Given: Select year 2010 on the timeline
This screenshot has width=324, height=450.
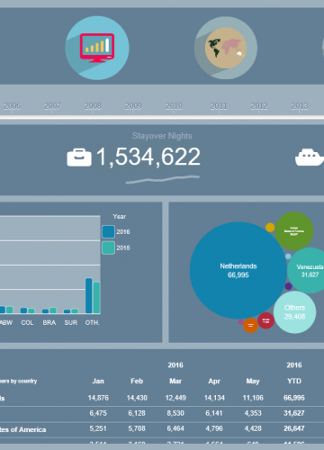Looking at the screenshot, I should coord(174,106).
